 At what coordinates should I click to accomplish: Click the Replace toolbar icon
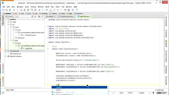point(35,10)
